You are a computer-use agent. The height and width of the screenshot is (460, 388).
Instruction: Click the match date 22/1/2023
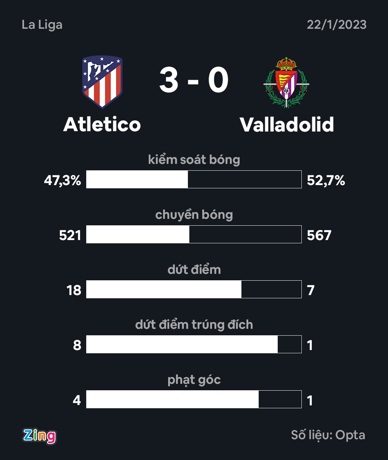tap(336, 25)
